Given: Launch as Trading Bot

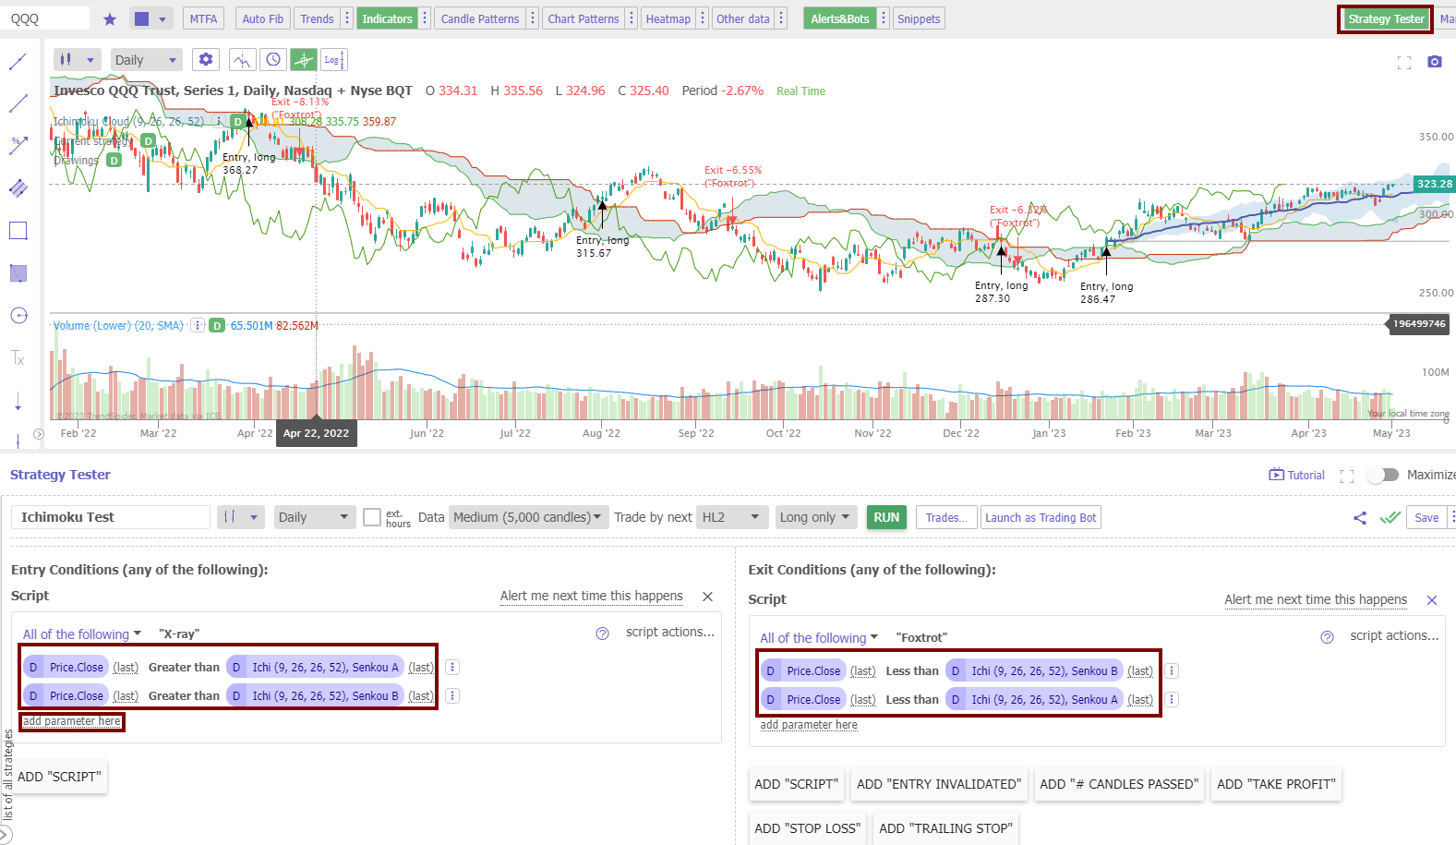Looking at the screenshot, I should coord(1041,517).
